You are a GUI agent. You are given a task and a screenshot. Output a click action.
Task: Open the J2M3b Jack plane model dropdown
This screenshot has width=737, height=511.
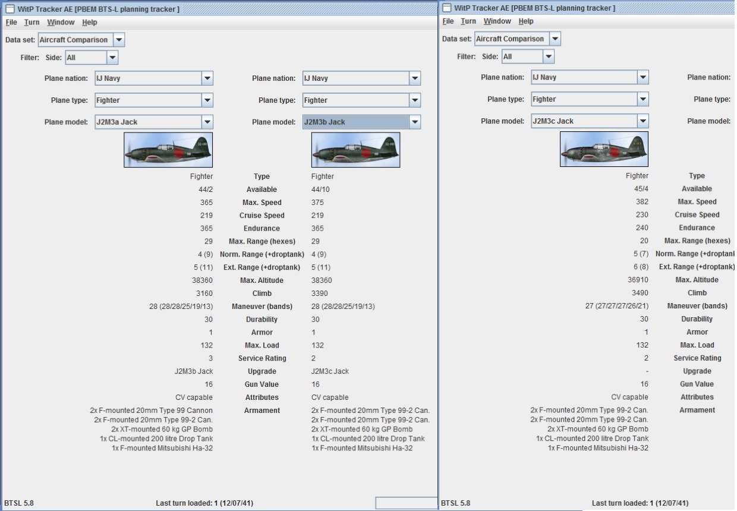point(415,122)
